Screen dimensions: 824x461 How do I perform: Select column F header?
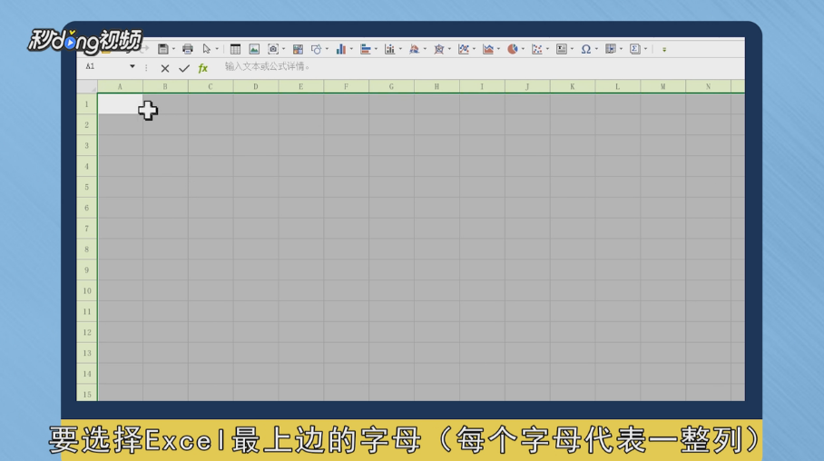347,87
